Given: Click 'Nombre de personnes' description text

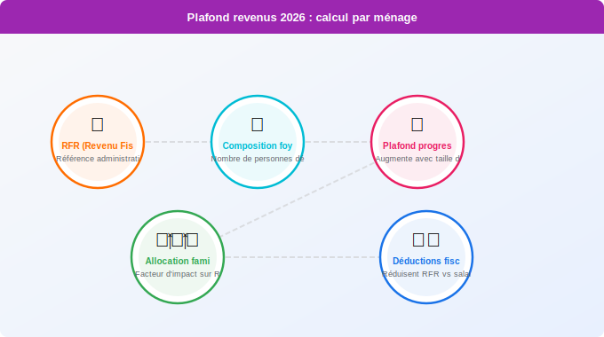Looking at the screenshot, I should click(258, 159).
